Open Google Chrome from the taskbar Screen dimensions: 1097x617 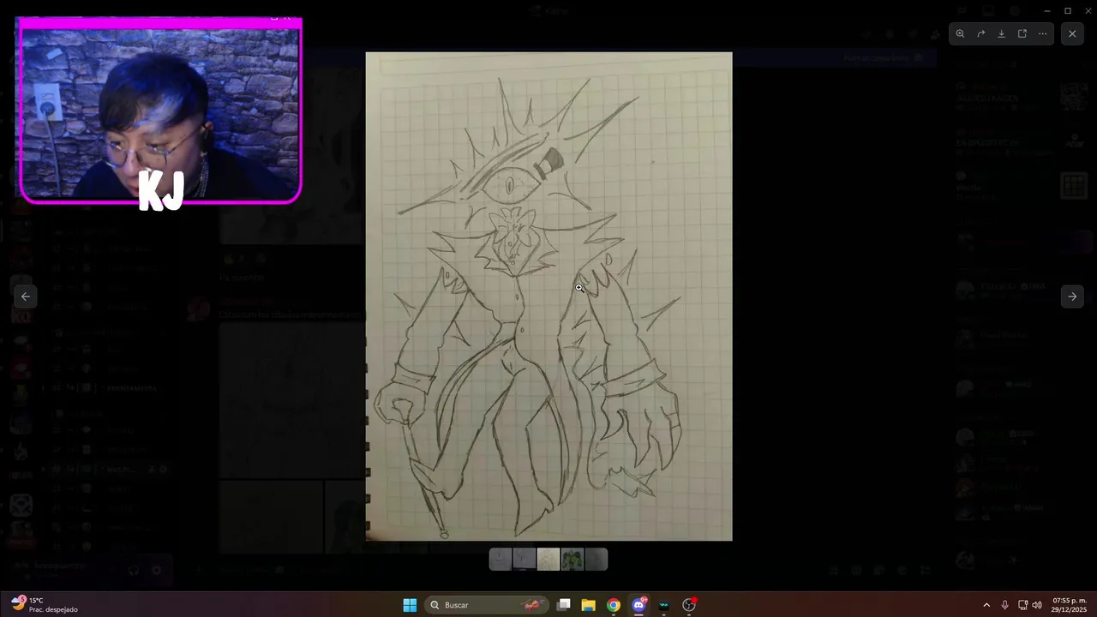(614, 605)
